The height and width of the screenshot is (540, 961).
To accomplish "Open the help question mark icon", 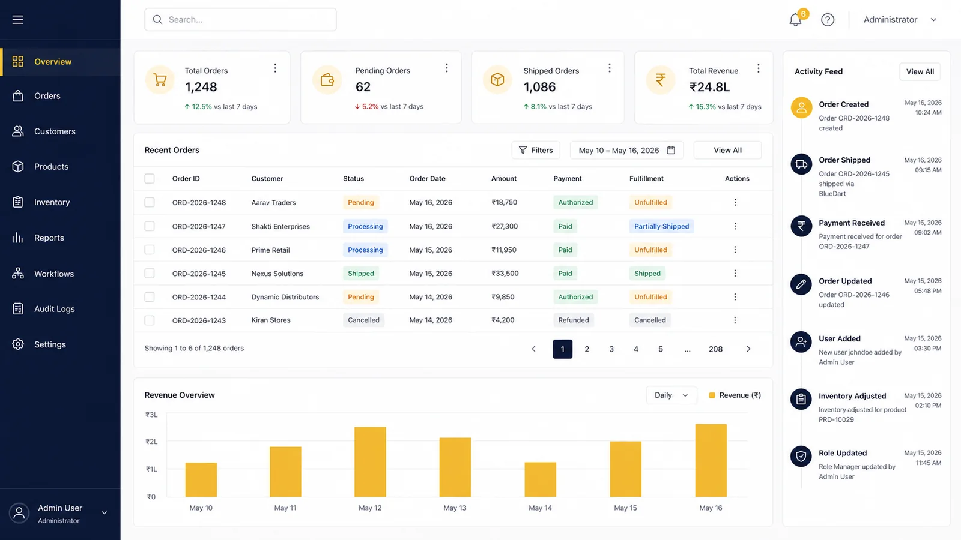I will tap(828, 20).
